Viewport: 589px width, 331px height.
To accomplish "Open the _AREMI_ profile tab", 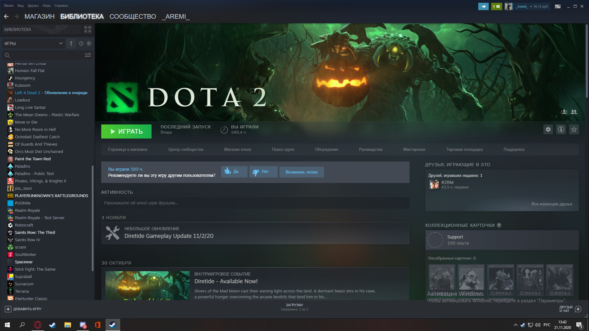I will pyautogui.click(x=176, y=17).
